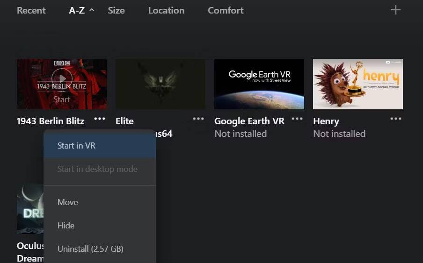This screenshot has height=263, width=423.
Task: Click the play icon on 1943 Berlin Blitz
Action: [62, 78]
